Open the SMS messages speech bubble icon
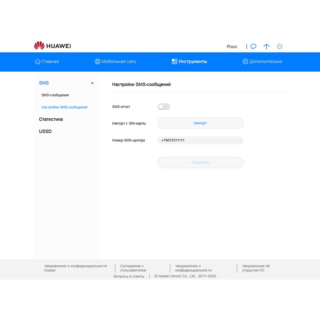320x320 pixels. 254,46
